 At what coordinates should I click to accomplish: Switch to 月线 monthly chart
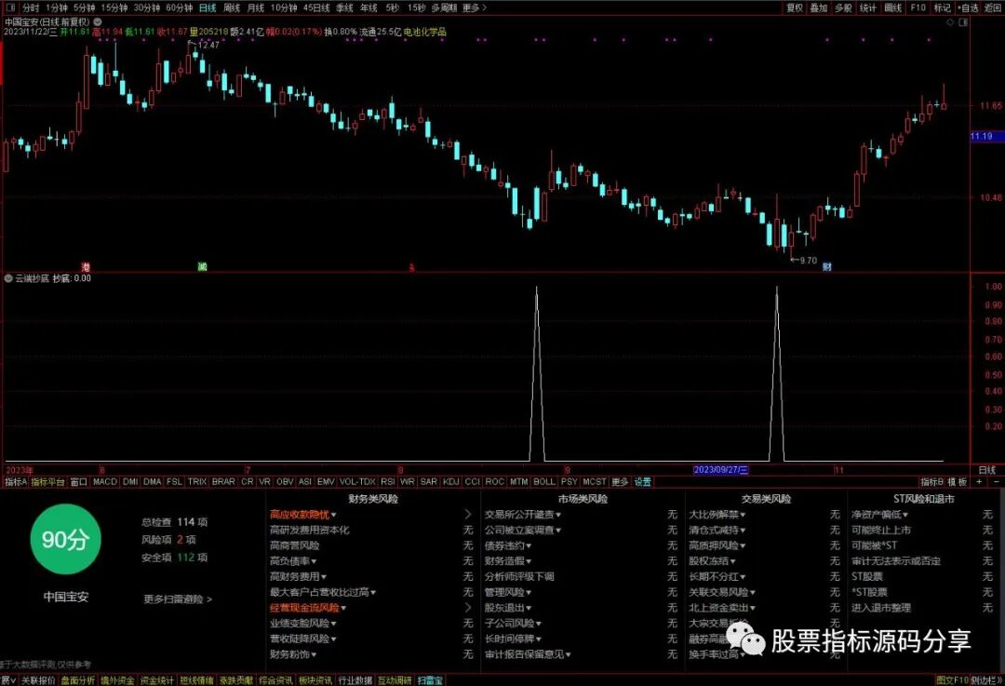click(256, 7)
